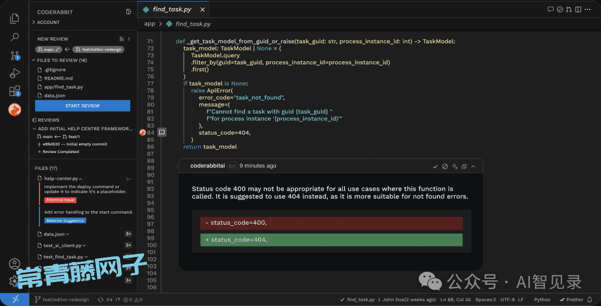Select the main base branch chip

[48, 50]
